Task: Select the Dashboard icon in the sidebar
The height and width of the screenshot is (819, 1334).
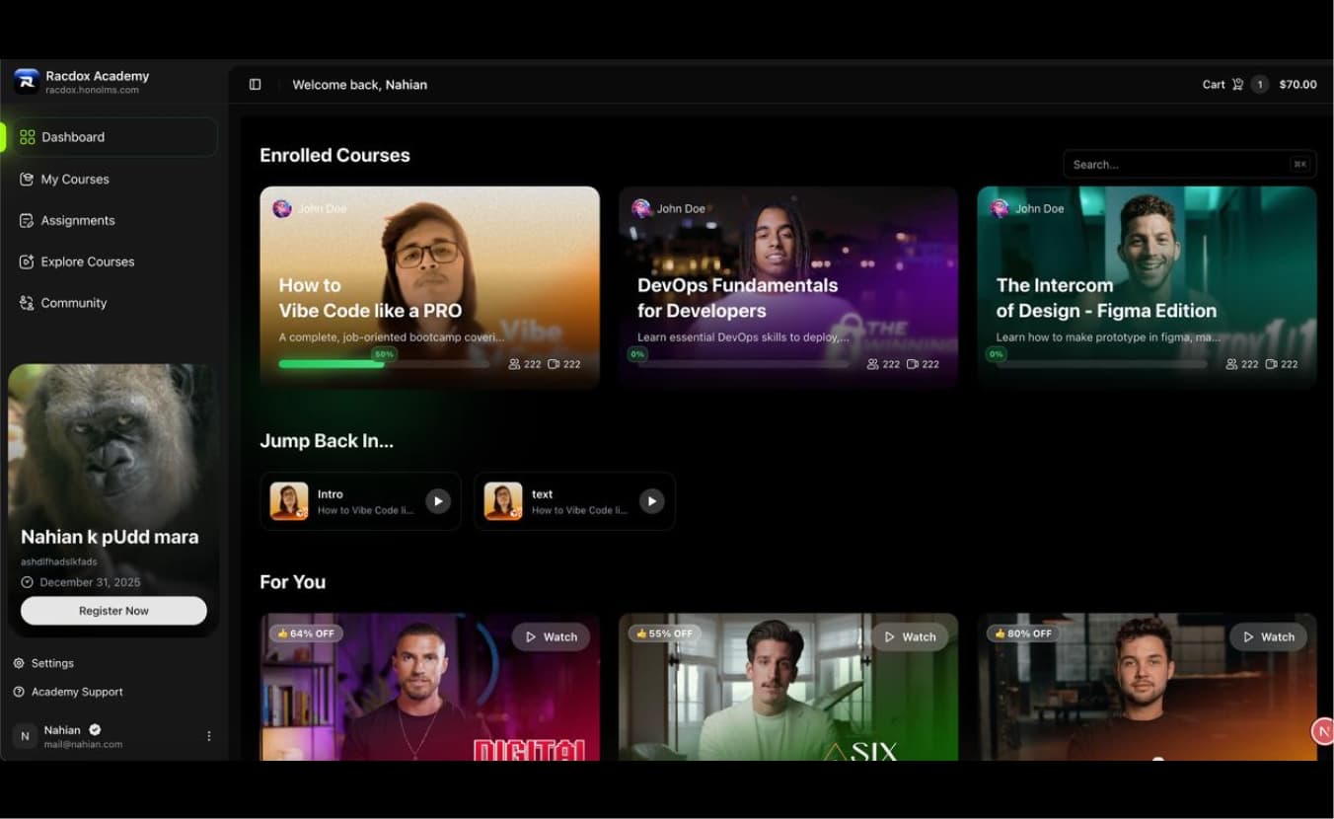Action: pyautogui.click(x=27, y=137)
